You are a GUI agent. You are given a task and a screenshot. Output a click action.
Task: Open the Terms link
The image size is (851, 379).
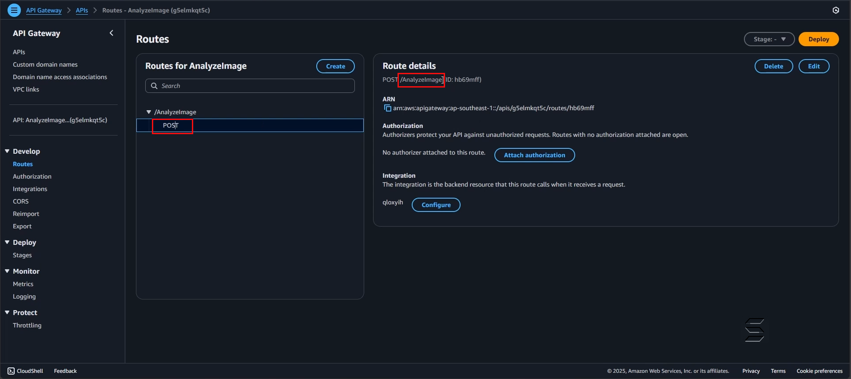coord(778,371)
